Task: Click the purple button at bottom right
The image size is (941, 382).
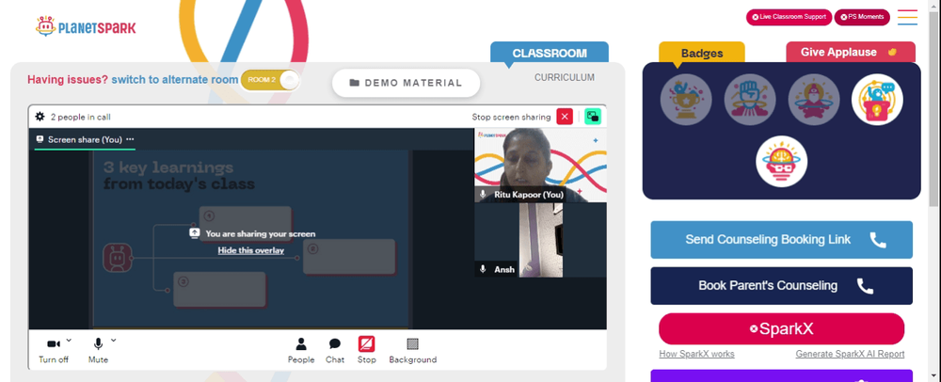Action: [x=781, y=375]
